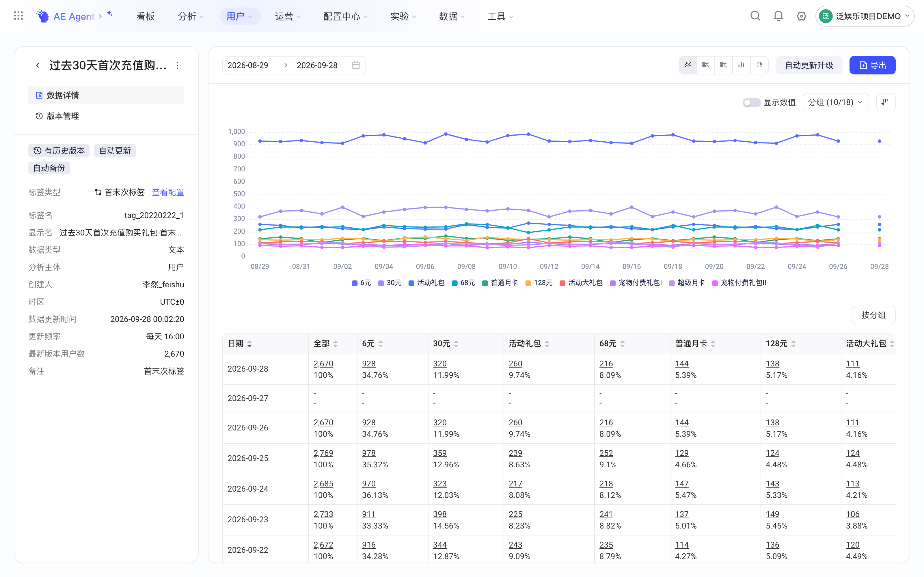The width and height of the screenshot is (924, 577).
Task: Click the 按分组 button
Action: click(873, 315)
